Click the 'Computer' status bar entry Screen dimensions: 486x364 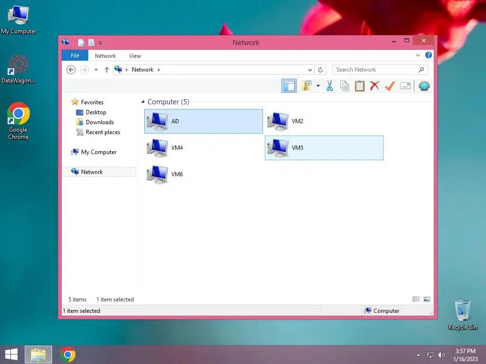tap(382, 311)
